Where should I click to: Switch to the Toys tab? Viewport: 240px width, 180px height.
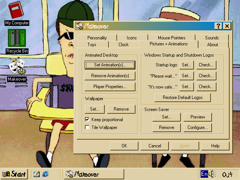[x=92, y=45]
